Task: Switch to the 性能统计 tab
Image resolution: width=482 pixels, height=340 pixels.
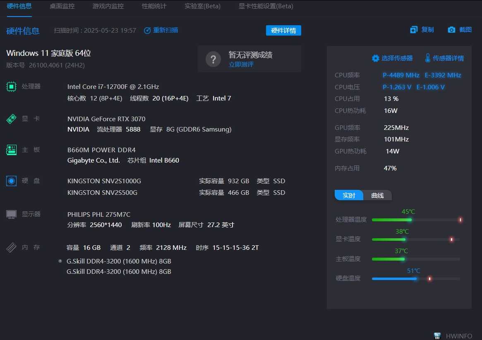Action: pyautogui.click(x=153, y=6)
